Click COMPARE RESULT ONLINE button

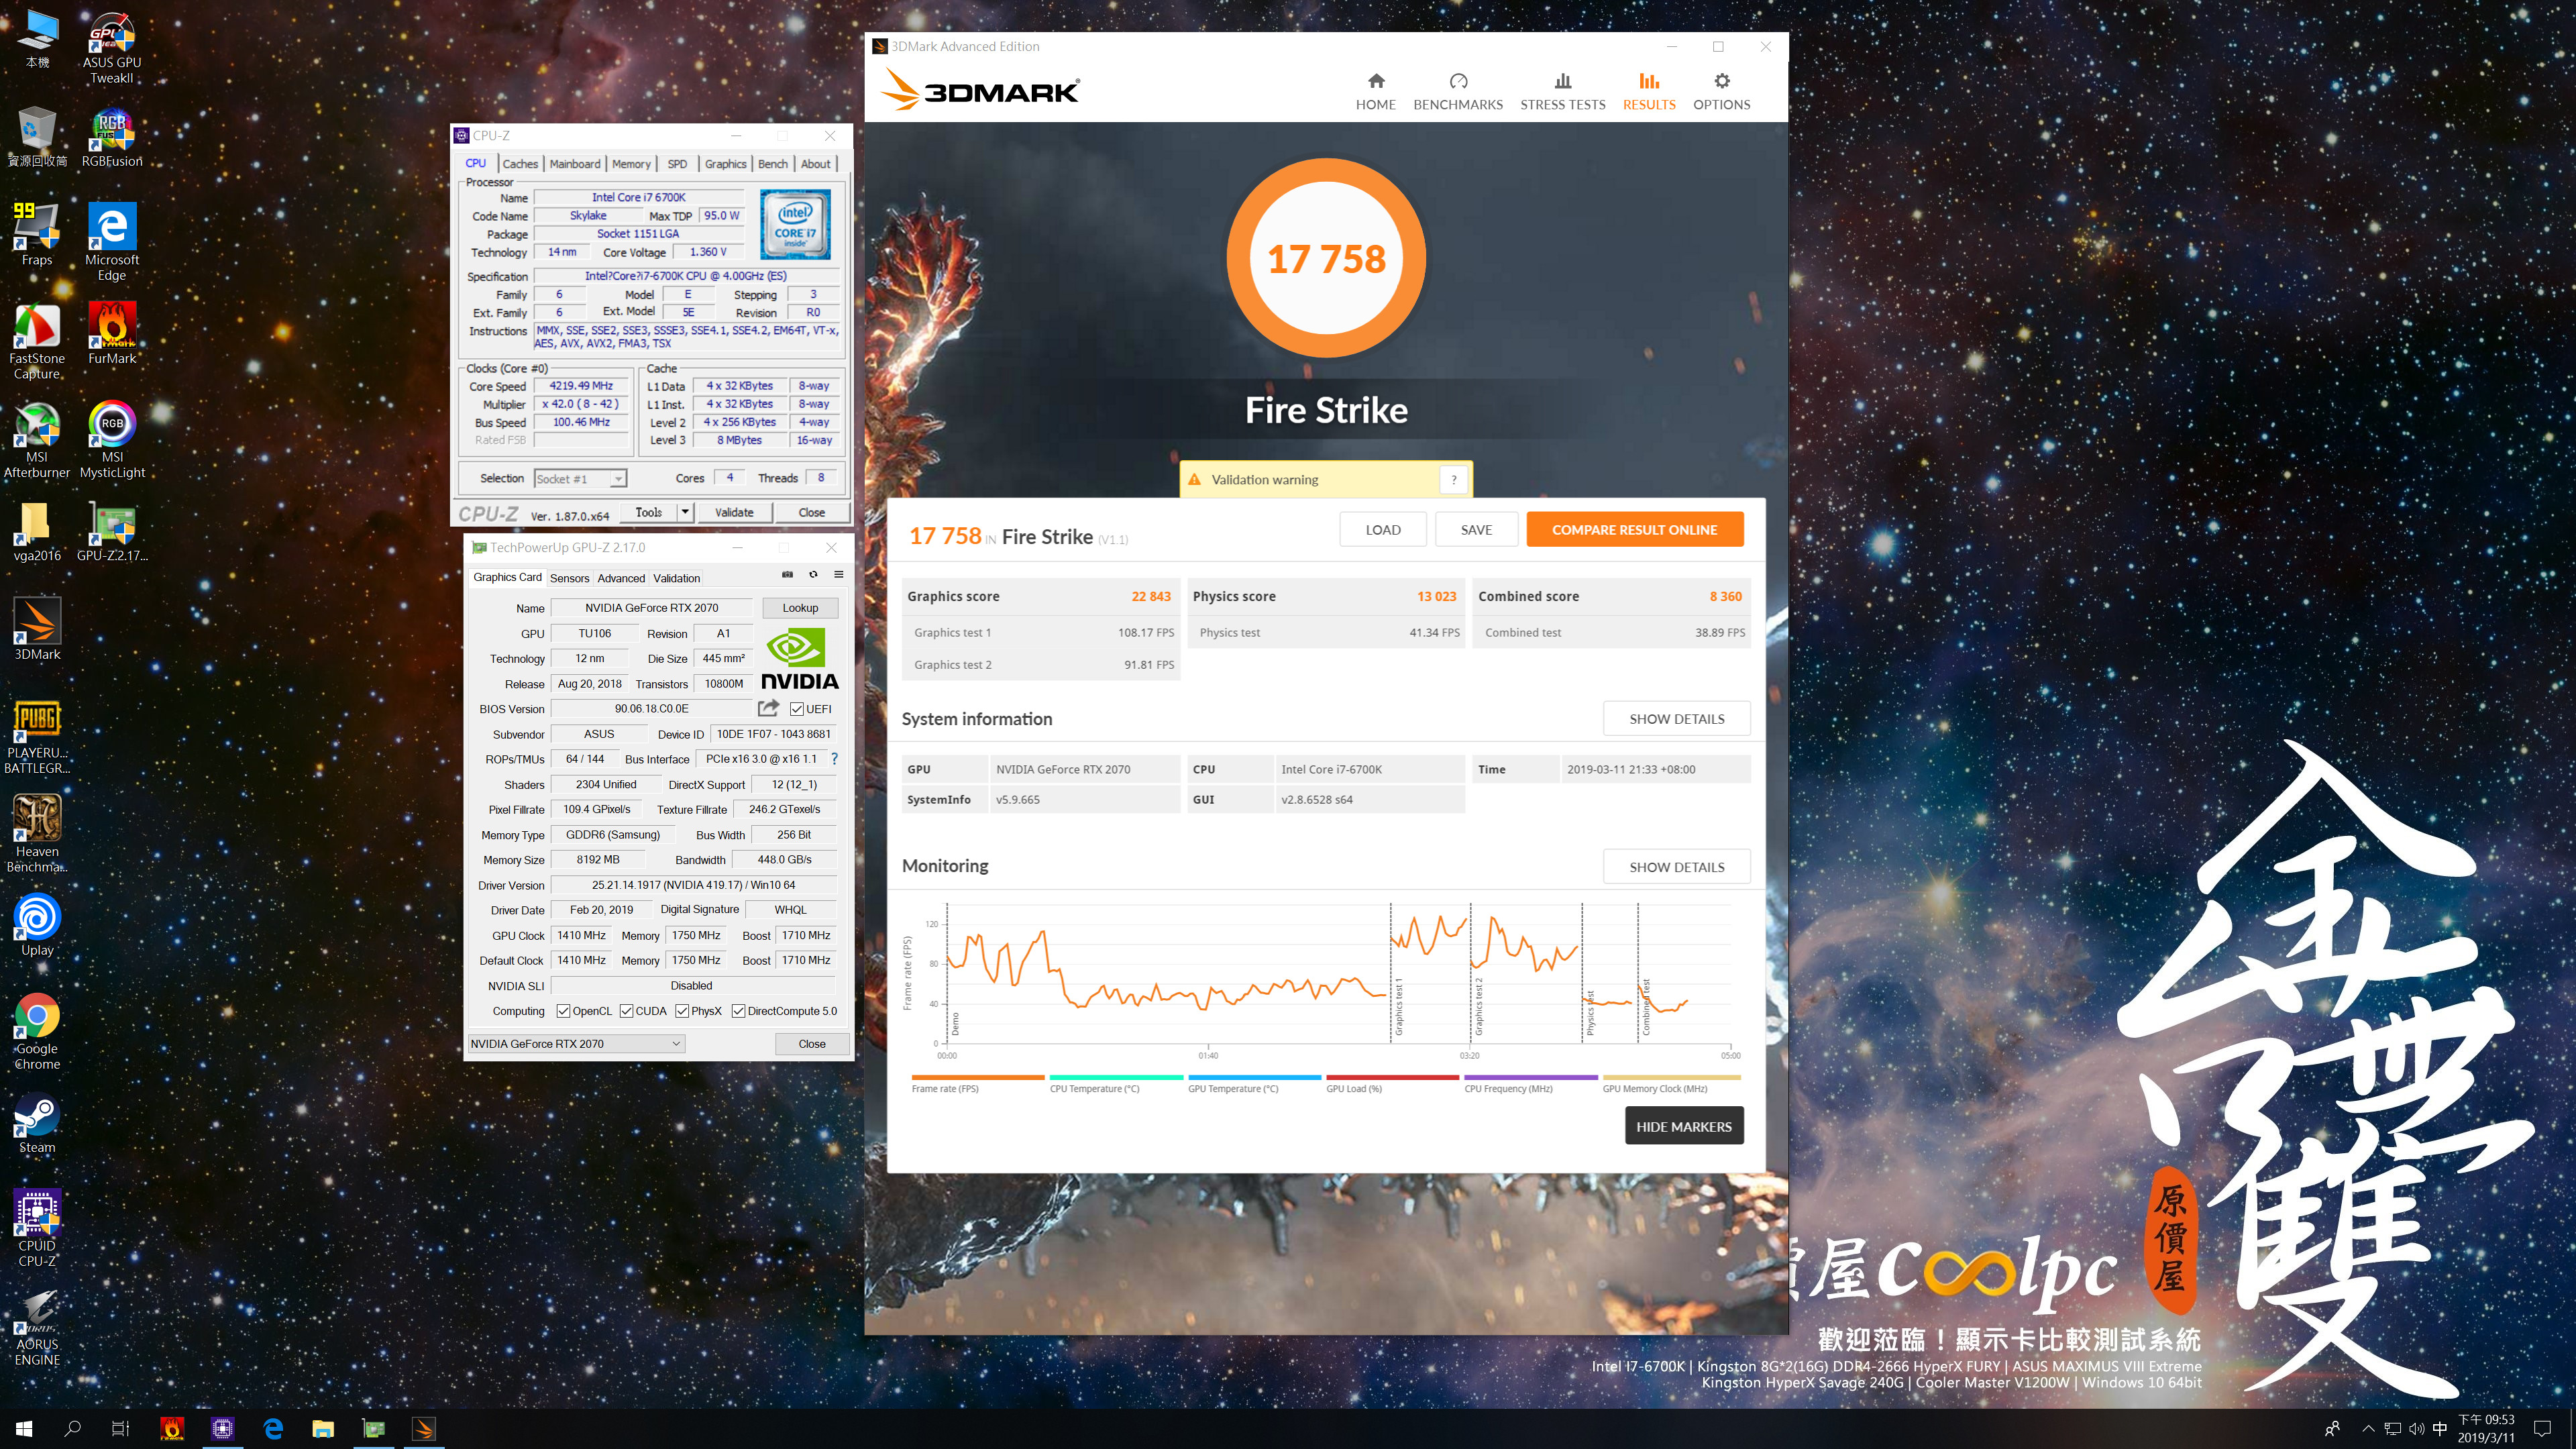[1634, 530]
